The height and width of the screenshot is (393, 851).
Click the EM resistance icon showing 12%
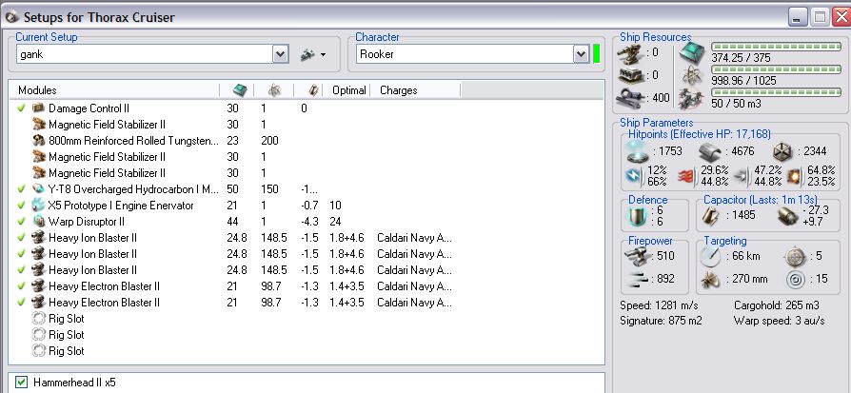tap(634, 176)
